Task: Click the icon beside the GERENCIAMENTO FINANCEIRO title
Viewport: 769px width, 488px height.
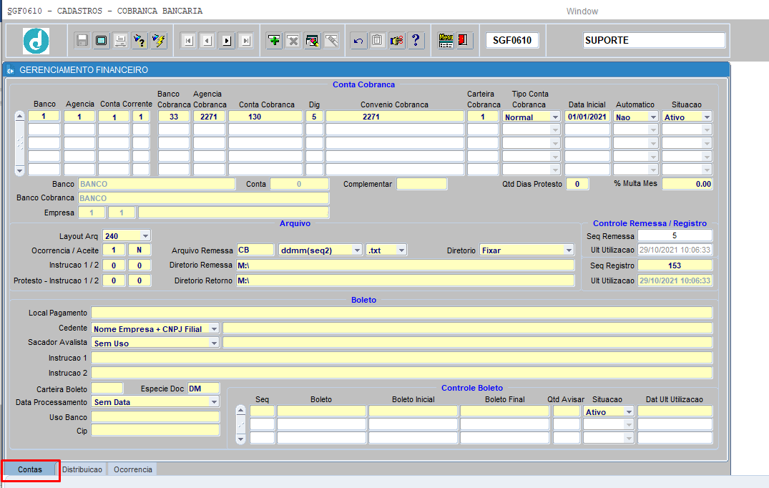Action: click(x=10, y=70)
